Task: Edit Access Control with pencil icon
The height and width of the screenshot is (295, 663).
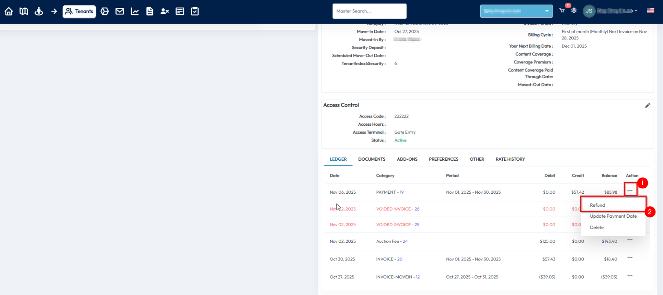Action: coord(647,105)
